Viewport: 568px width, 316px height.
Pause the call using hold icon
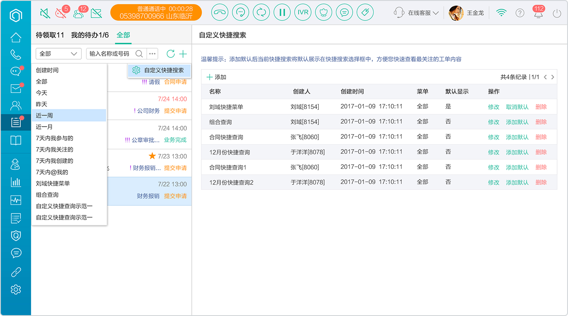click(x=282, y=13)
